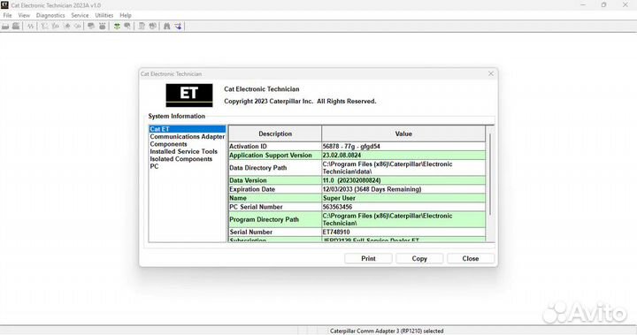This screenshot has height=335, width=637.
Task: Click the green Connect toolbar icon
Action: 117,27
